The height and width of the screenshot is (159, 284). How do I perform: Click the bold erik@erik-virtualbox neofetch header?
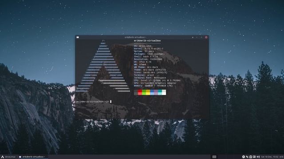(x=147, y=41)
